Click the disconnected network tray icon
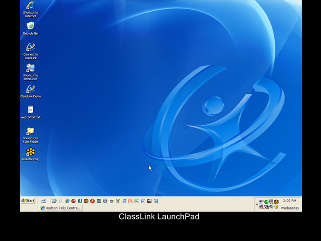This screenshot has width=321, height=241. tap(261, 207)
